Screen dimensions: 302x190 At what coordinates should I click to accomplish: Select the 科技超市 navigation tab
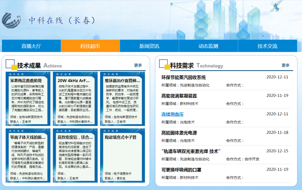pos(90,46)
